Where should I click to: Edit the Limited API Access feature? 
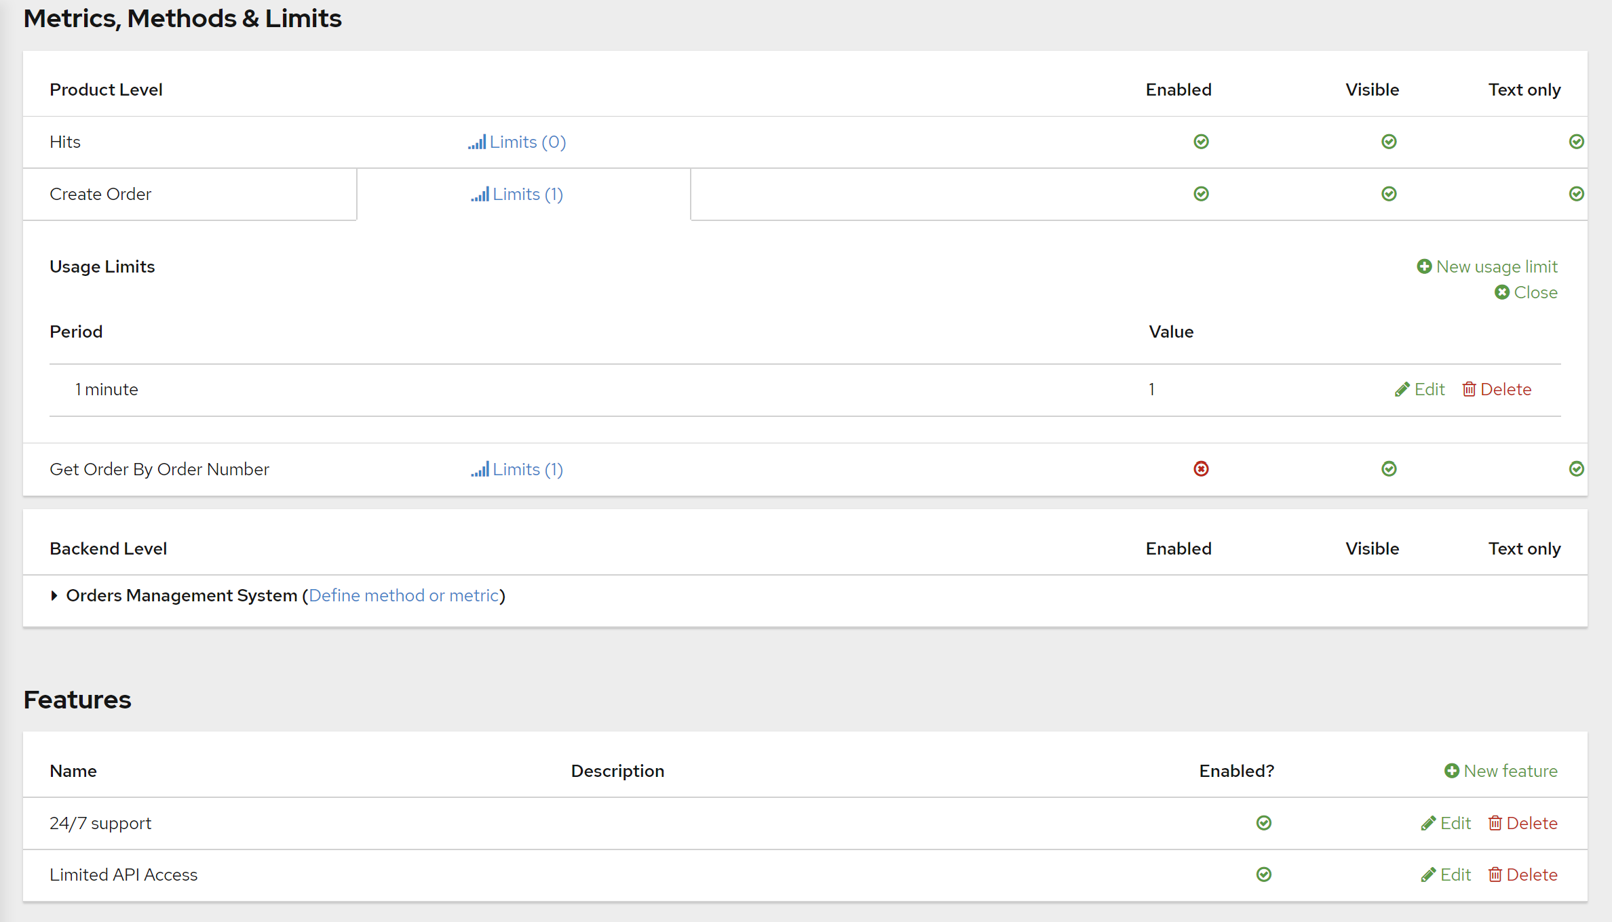click(x=1446, y=875)
